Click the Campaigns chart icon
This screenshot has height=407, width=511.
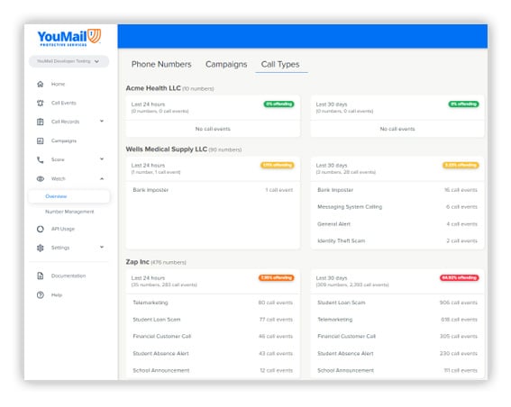coord(40,140)
